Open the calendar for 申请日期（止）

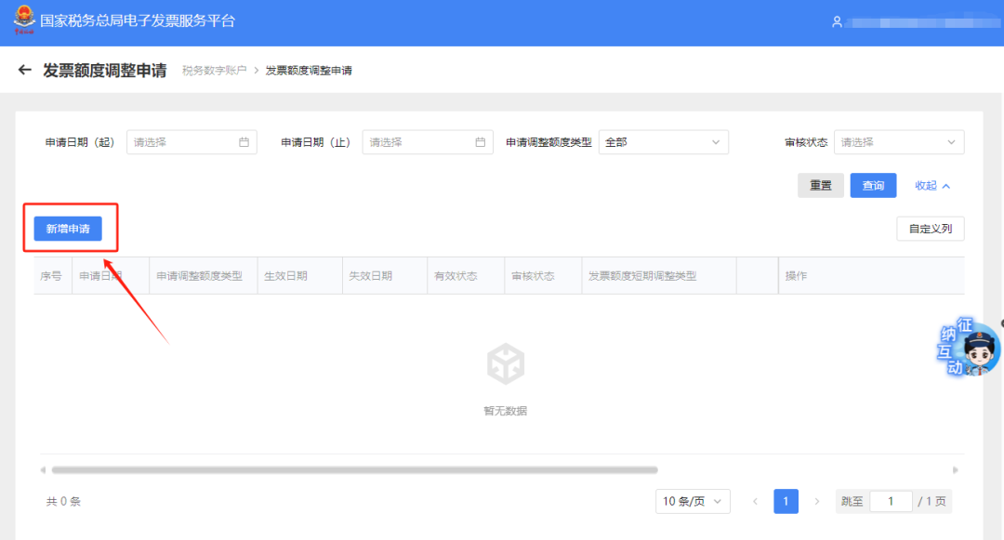pyautogui.click(x=481, y=142)
